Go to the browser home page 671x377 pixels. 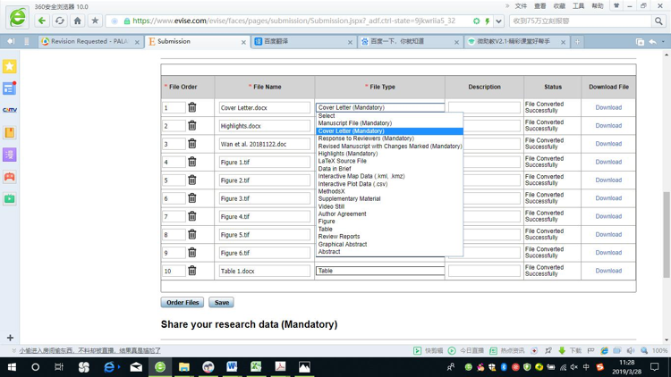(77, 21)
